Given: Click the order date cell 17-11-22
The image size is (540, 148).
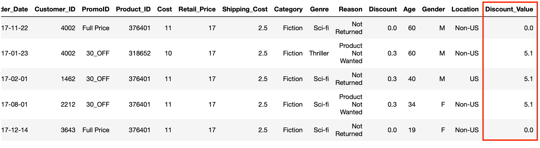Looking at the screenshot, I should [15, 28].
